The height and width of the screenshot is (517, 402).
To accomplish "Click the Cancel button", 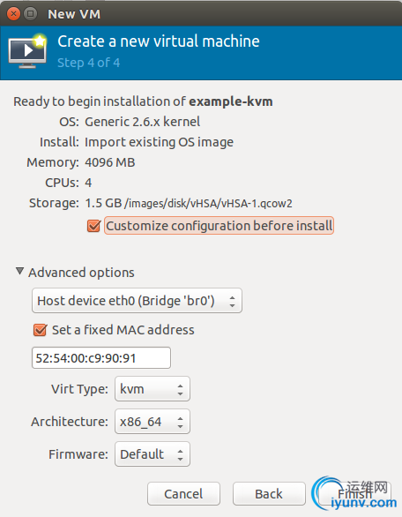I will click(183, 494).
